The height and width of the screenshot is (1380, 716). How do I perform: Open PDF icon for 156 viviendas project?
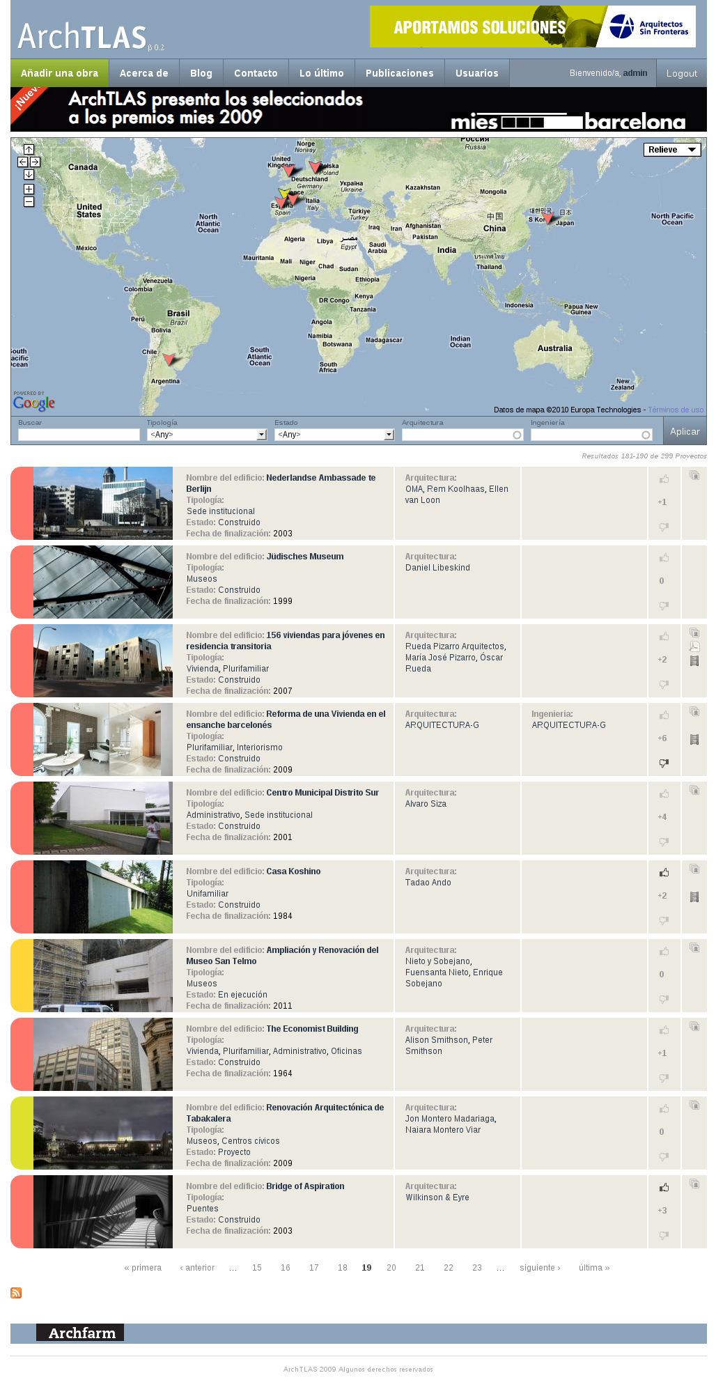pos(694,646)
